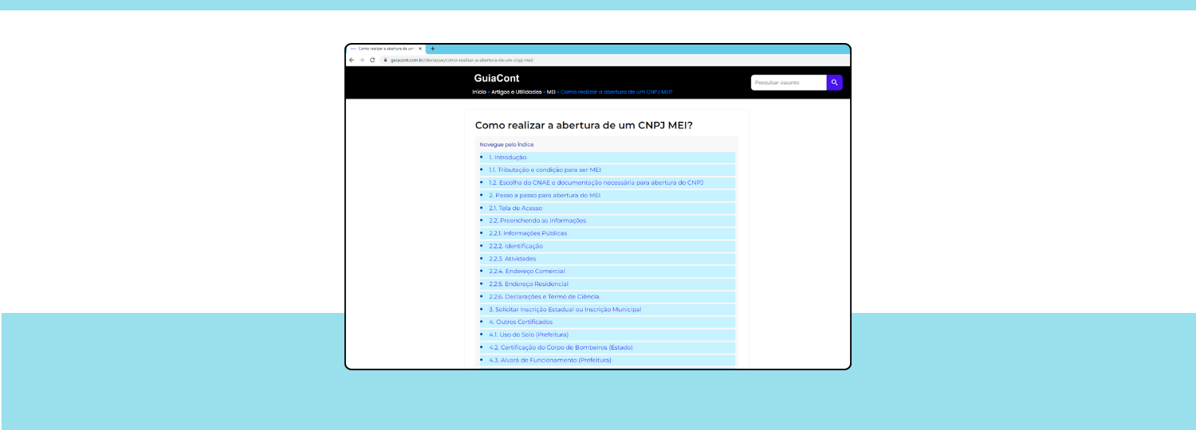Go to Início breadcrumb
Viewport: 1196px width, 430px height.
[x=478, y=92]
